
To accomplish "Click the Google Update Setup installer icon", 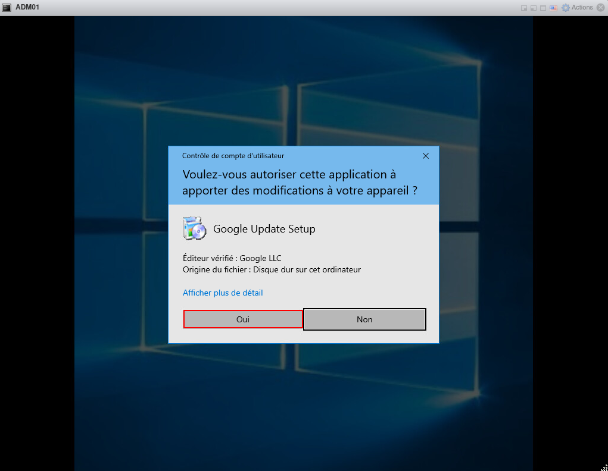I will 195,228.
